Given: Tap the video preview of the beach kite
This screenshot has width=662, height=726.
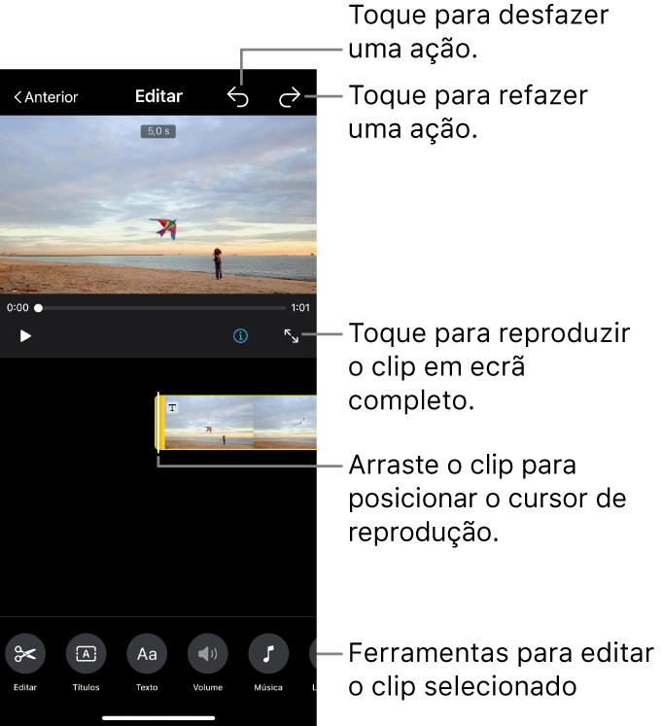Looking at the screenshot, I should point(158,205).
